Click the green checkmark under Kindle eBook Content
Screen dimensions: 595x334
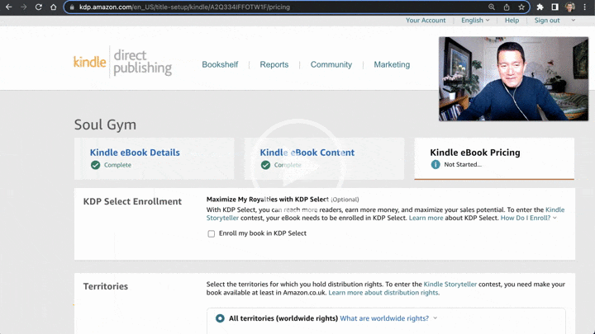click(x=265, y=165)
